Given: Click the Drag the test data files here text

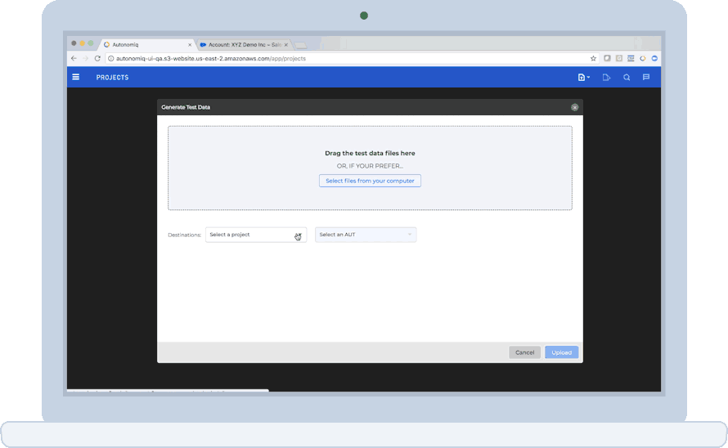Looking at the screenshot, I should tap(370, 153).
